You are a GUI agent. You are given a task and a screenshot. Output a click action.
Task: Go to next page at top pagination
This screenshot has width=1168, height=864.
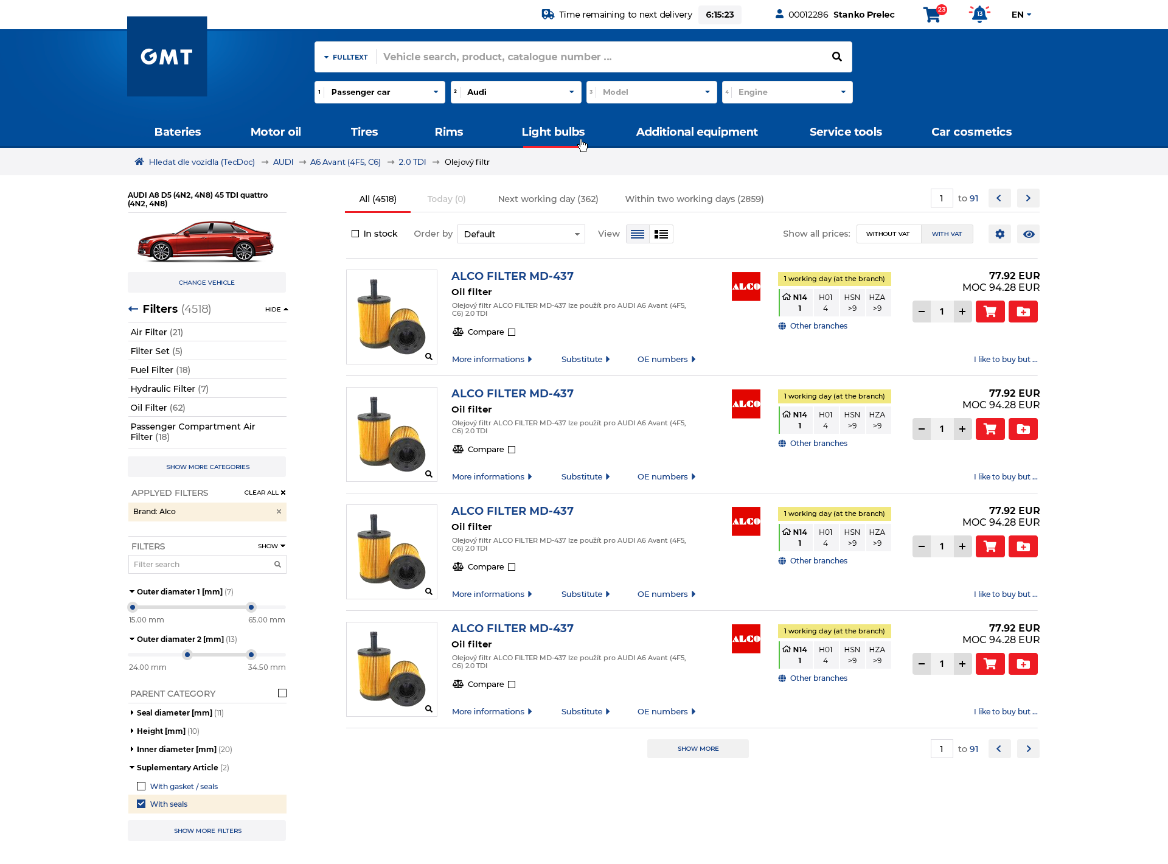(1029, 198)
